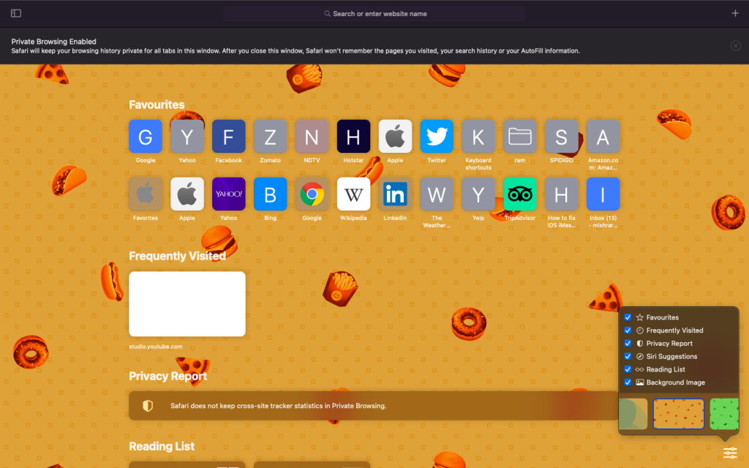The image size is (749, 468).
Task: Open the Yahoo favourite with grey Y icon
Action: tap(187, 137)
